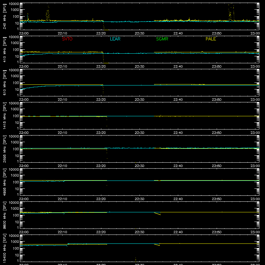Select the '2695 MHz [SFU]' axis title
The image size is (265, 265).
(4, 149)
